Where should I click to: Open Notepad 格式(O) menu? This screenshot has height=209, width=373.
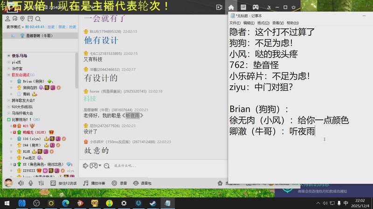click(263, 23)
